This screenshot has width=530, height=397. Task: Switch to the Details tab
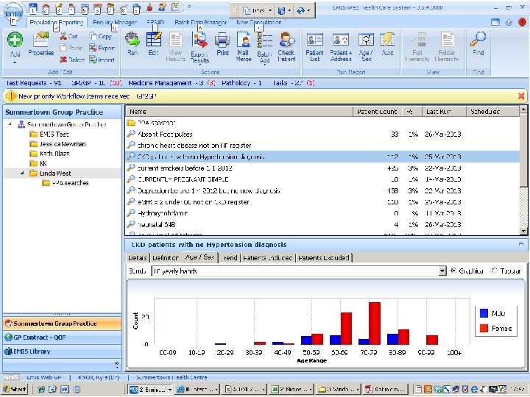138,258
